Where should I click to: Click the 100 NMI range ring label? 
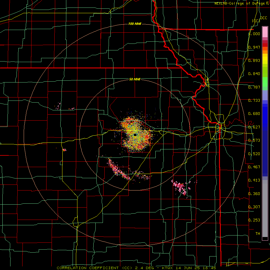point(135,24)
